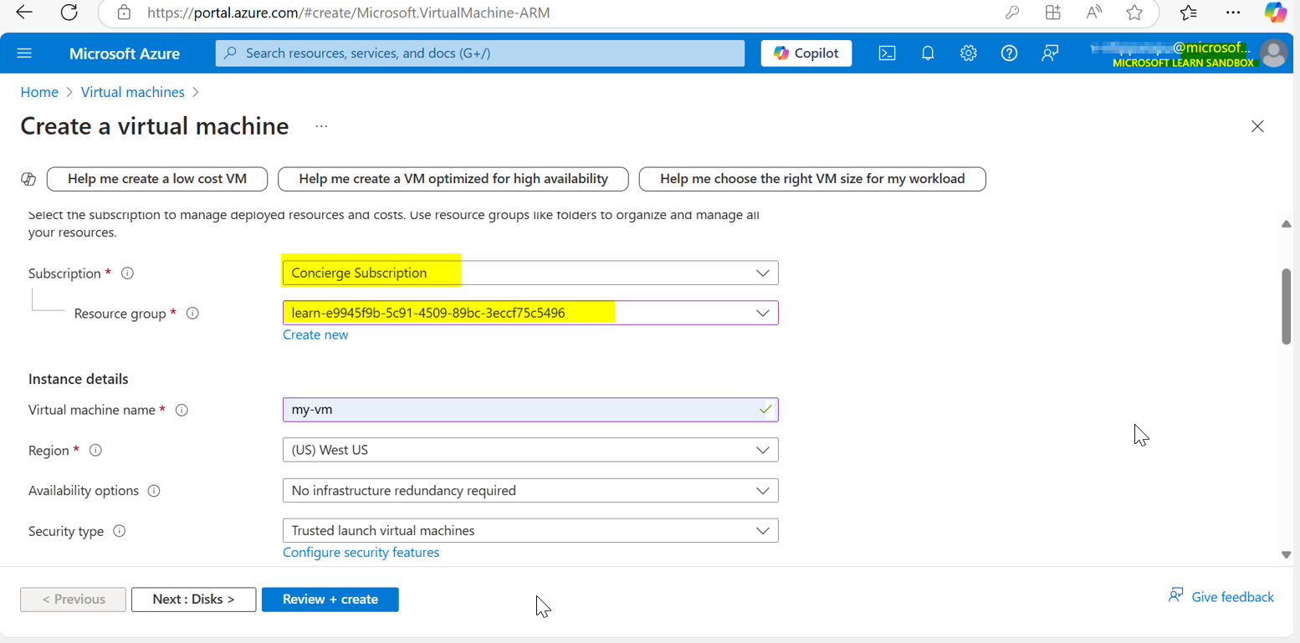Open the portal hamburger menu
Image resolution: width=1300 pixels, height=643 pixels.
pos(24,53)
